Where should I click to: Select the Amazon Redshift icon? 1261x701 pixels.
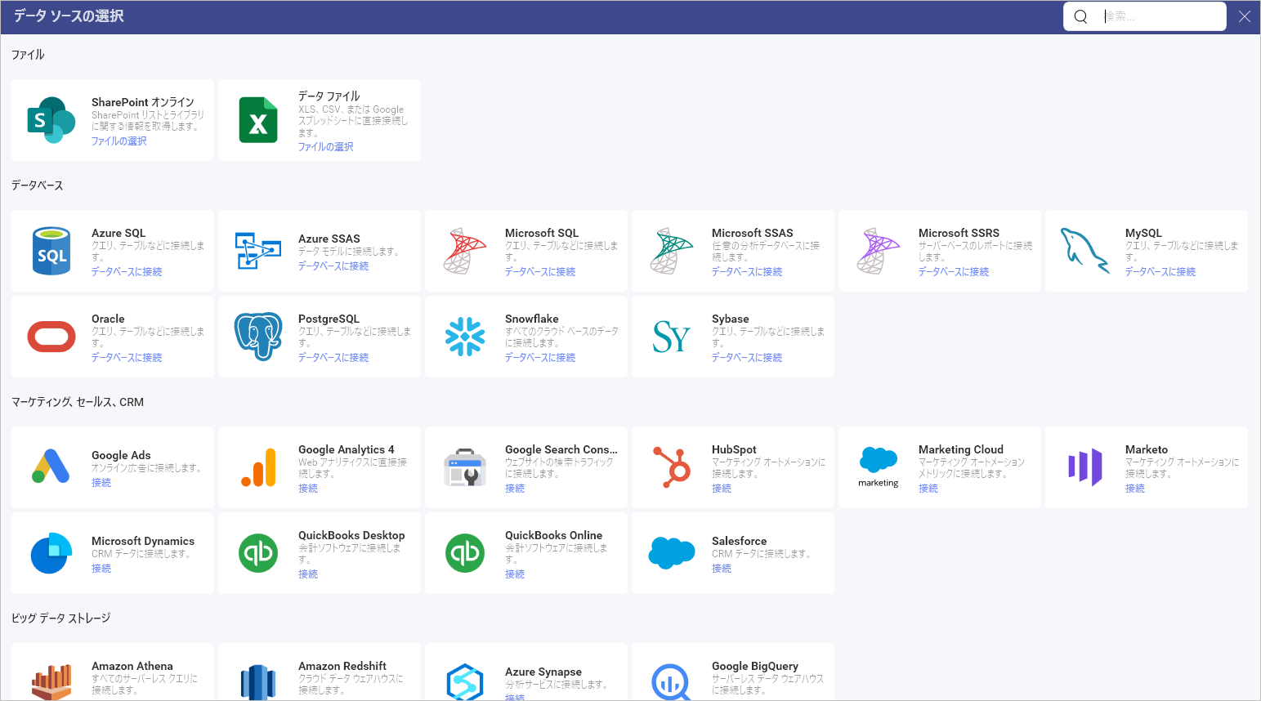click(258, 683)
